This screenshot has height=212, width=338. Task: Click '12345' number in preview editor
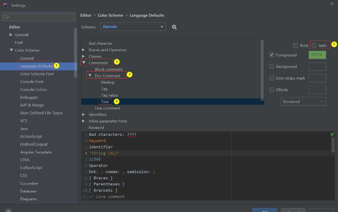click(x=95, y=159)
